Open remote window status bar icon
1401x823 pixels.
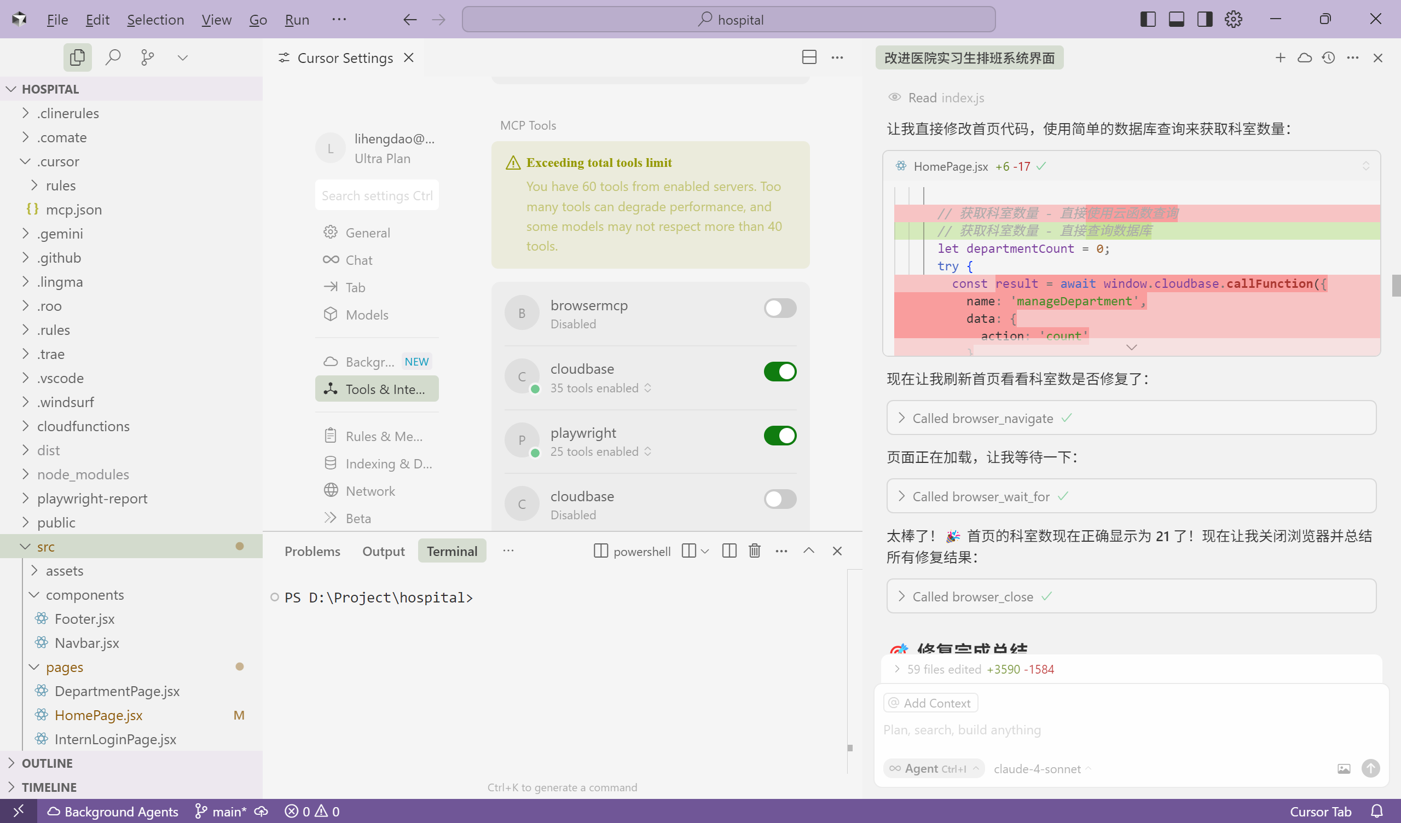[19, 812]
